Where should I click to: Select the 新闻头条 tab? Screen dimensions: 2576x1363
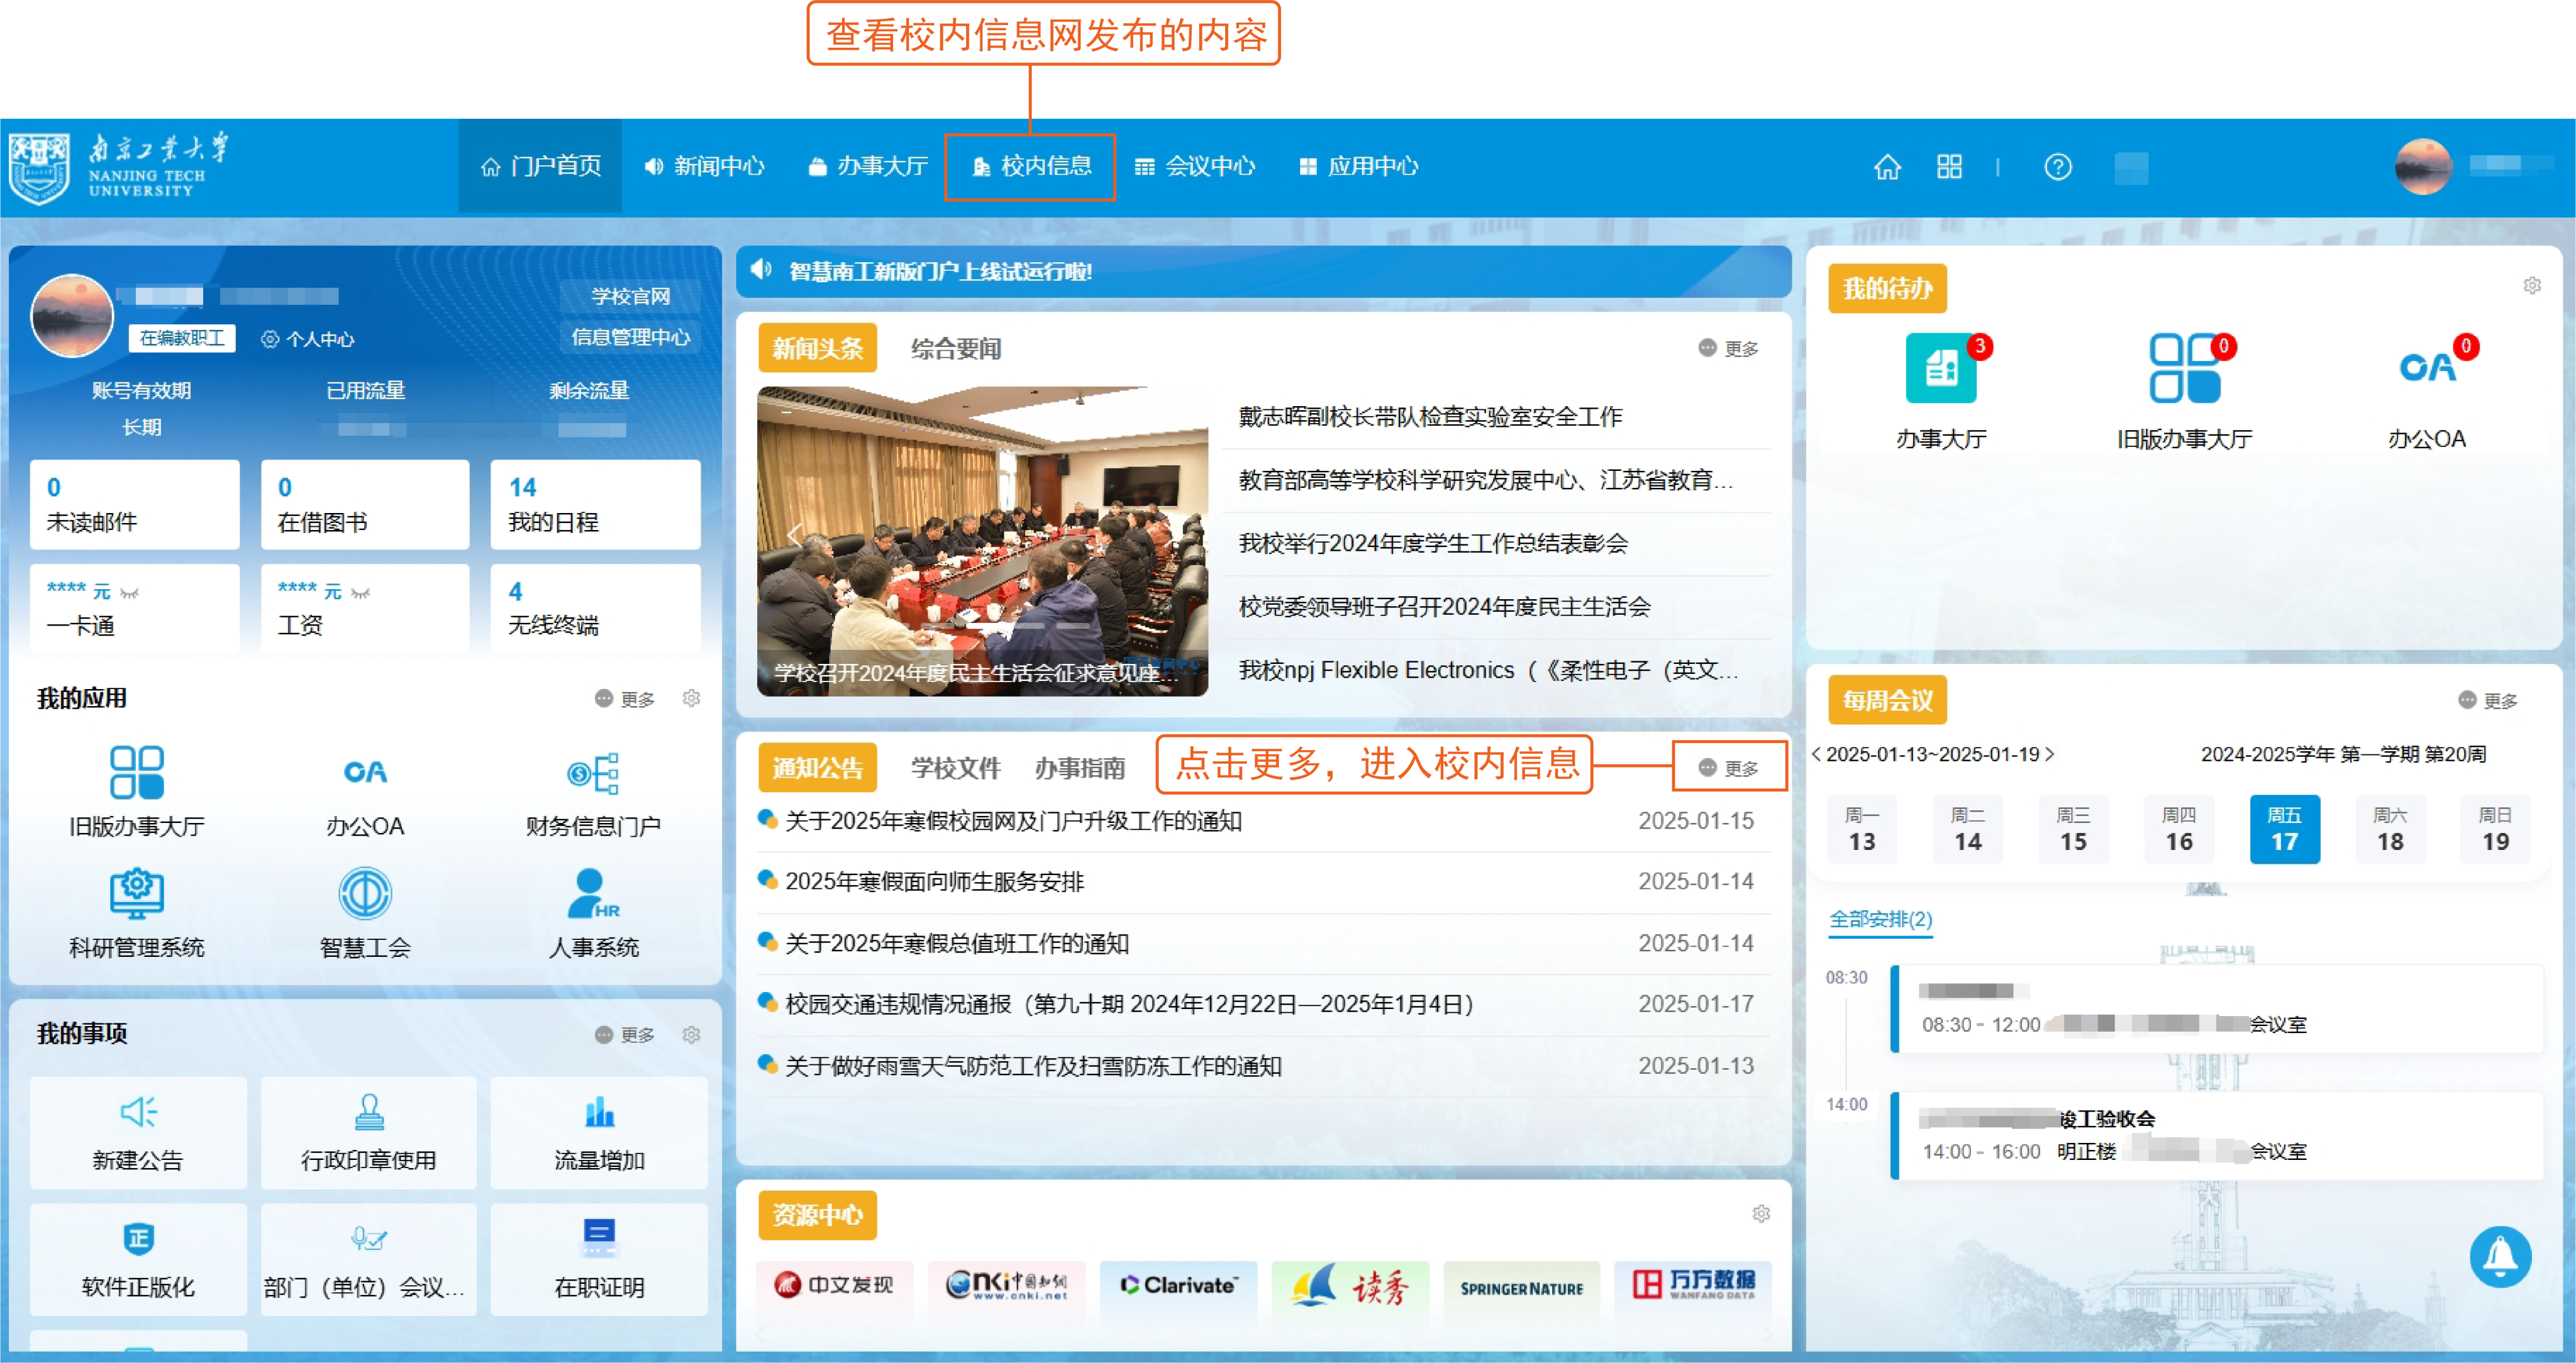(x=817, y=348)
